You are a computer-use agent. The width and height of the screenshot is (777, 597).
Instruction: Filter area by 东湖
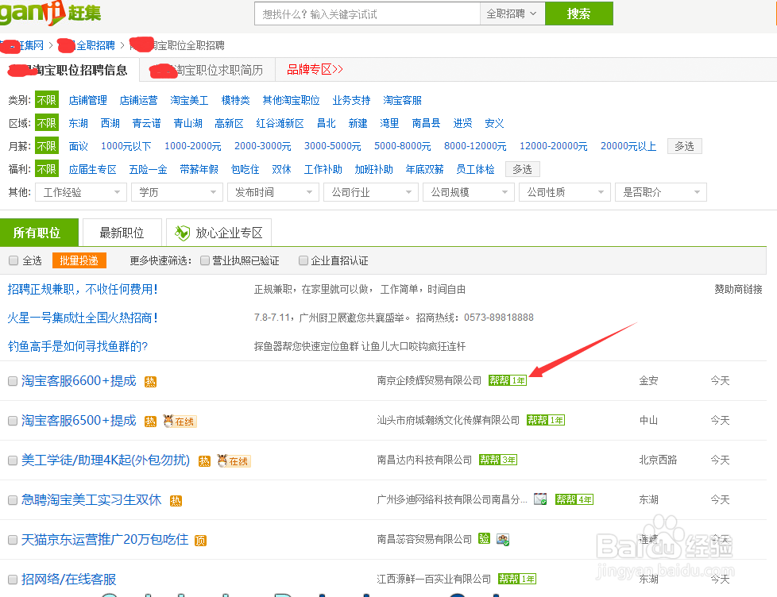[x=79, y=123]
